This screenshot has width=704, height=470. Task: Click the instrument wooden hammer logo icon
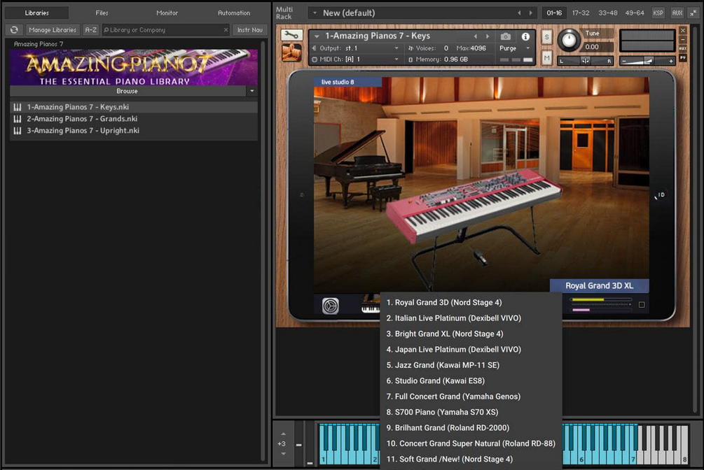[291, 52]
